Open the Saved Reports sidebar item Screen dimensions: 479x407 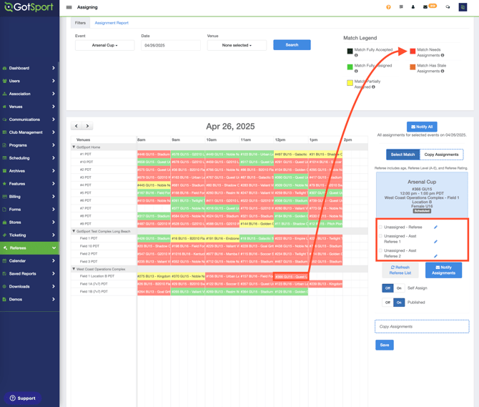(29, 274)
